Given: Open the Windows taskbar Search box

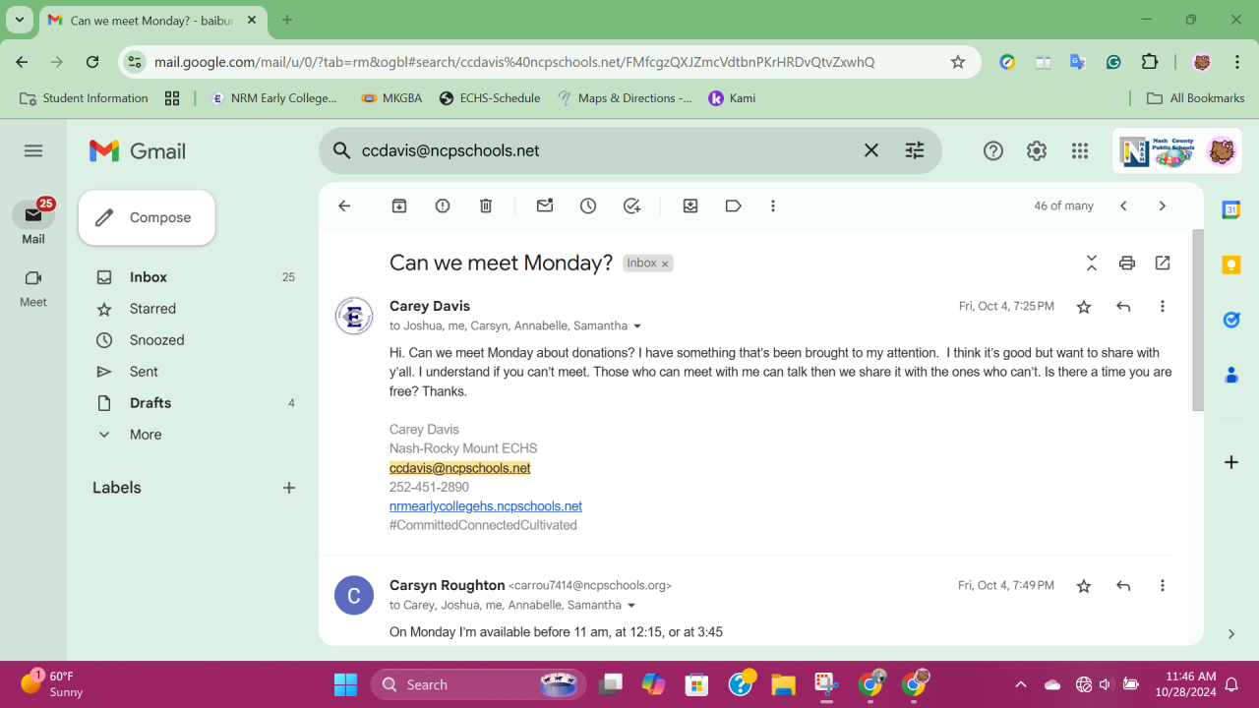Looking at the screenshot, I should 479,684.
